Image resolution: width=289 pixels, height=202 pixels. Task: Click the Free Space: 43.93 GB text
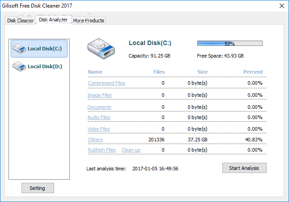(220, 56)
